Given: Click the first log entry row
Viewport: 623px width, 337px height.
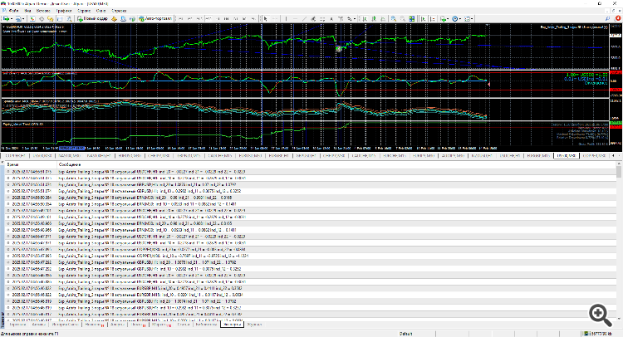Looking at the screenshot, I should point(125,173).
